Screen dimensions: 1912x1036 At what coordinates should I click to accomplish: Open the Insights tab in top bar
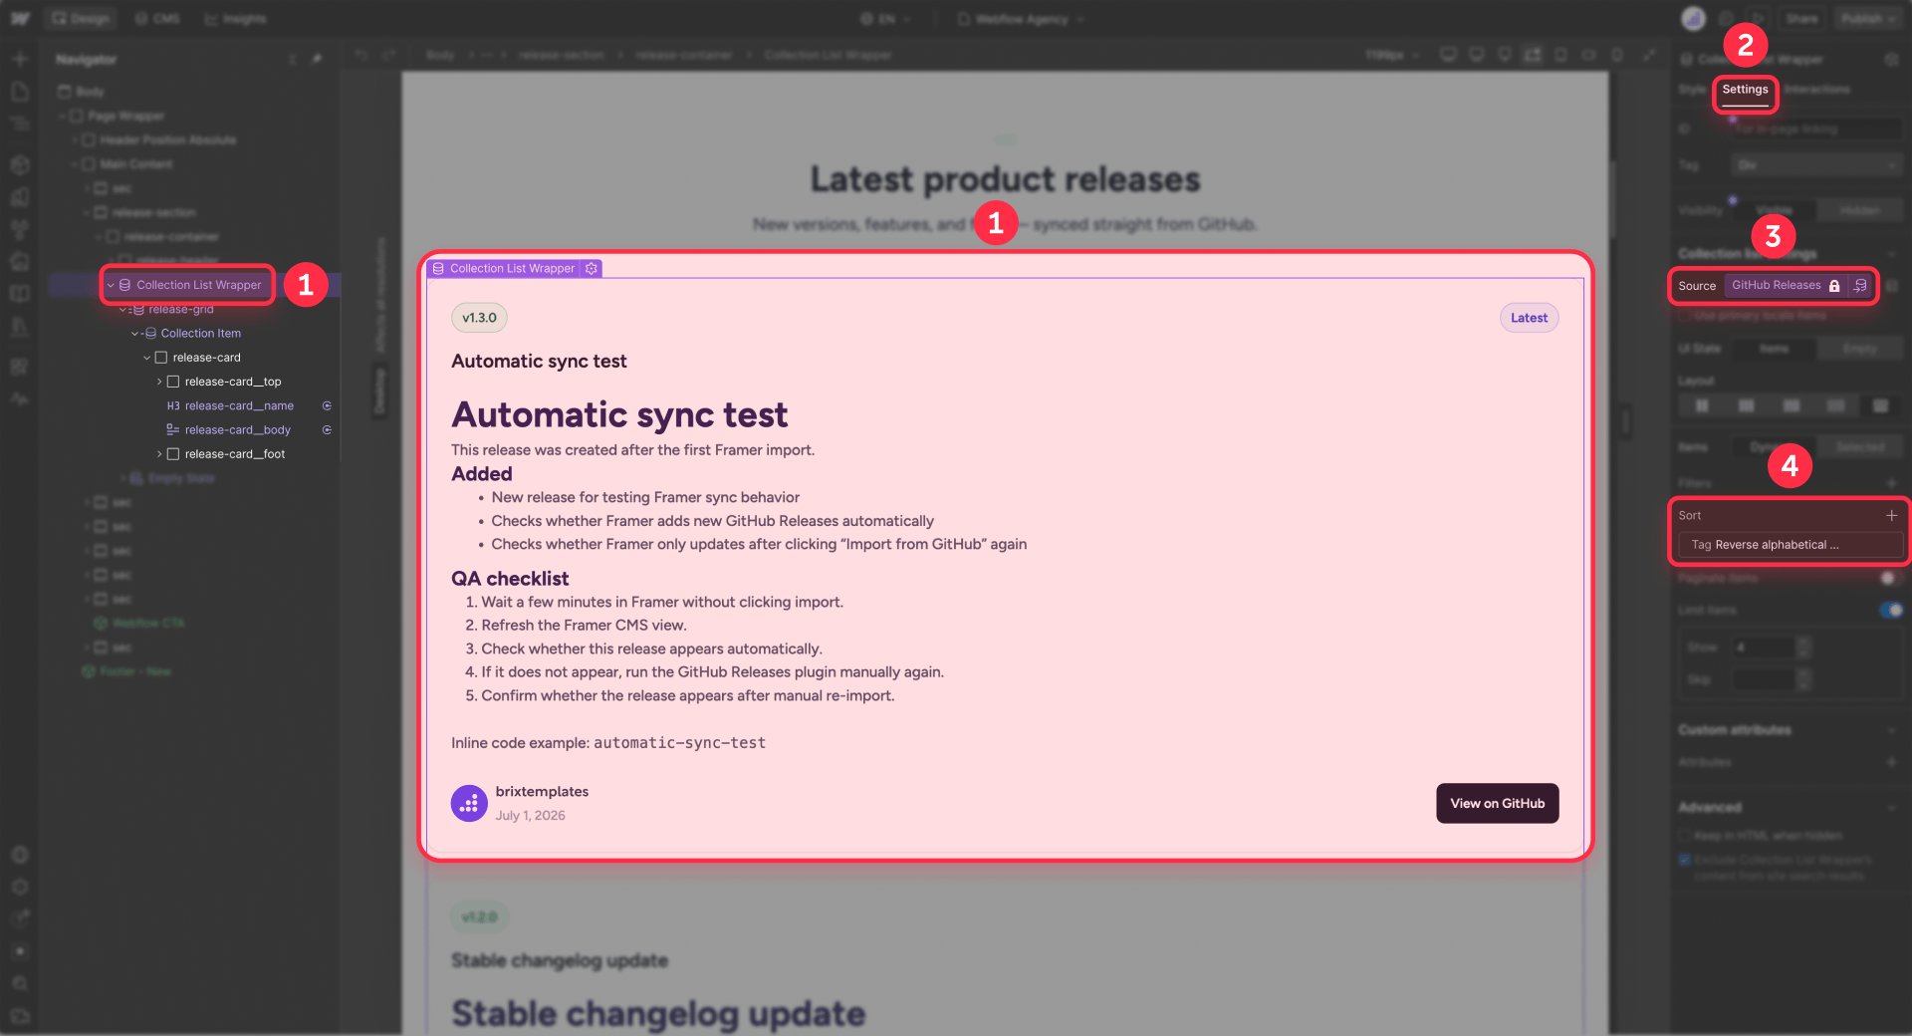coord(236,19)
